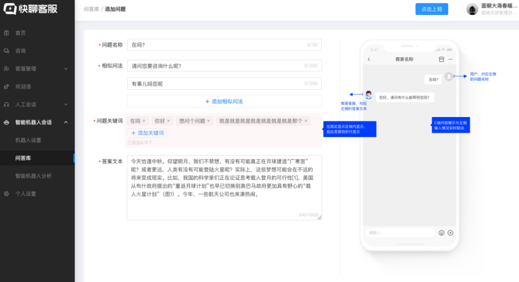Click the 个人设置 gear icon
The width and height of the screenshot is (519, 282).
pyautogui.click(x=6, y=194)
